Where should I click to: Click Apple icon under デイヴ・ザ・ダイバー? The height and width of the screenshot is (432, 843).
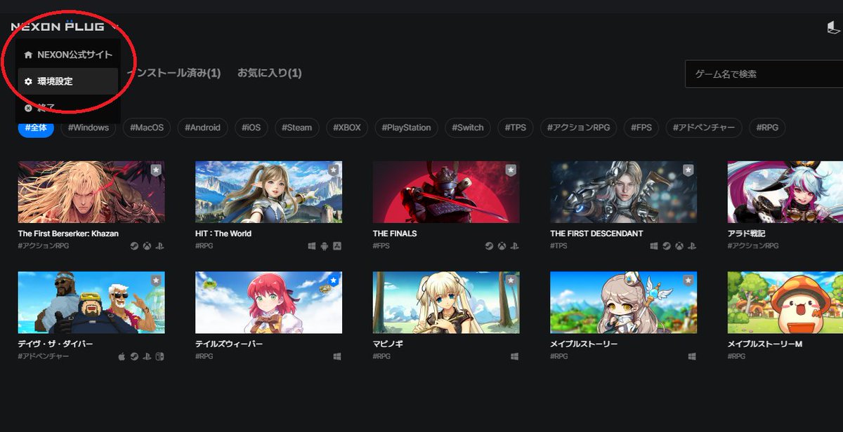point(122,357)
